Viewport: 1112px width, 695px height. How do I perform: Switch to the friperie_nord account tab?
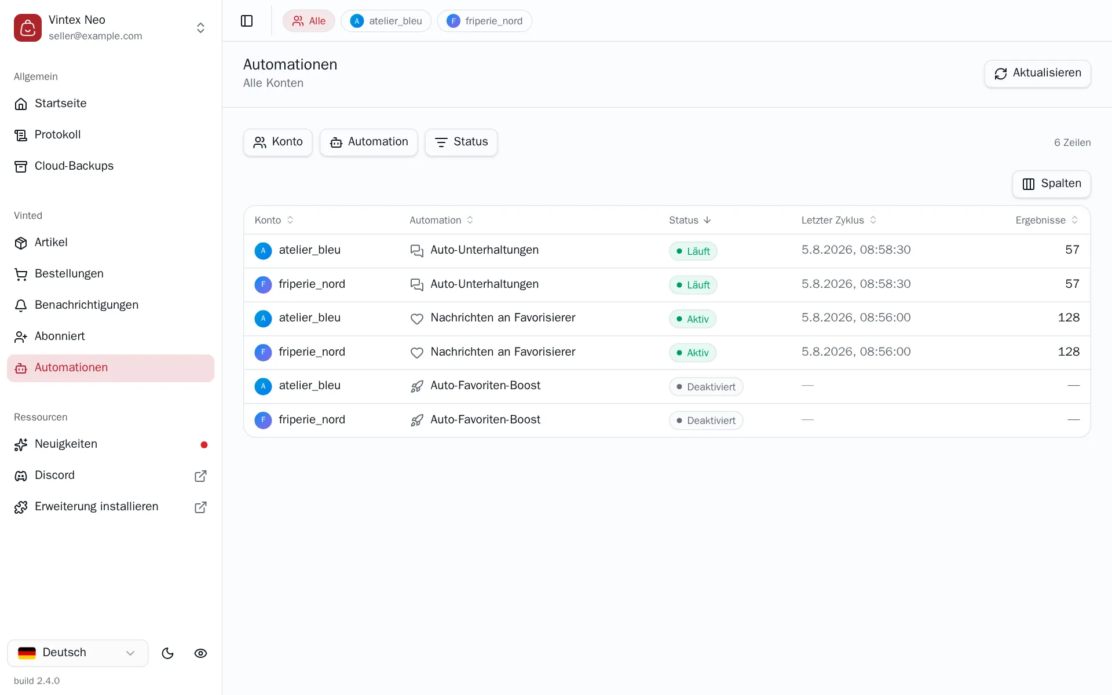pos(484,21)
